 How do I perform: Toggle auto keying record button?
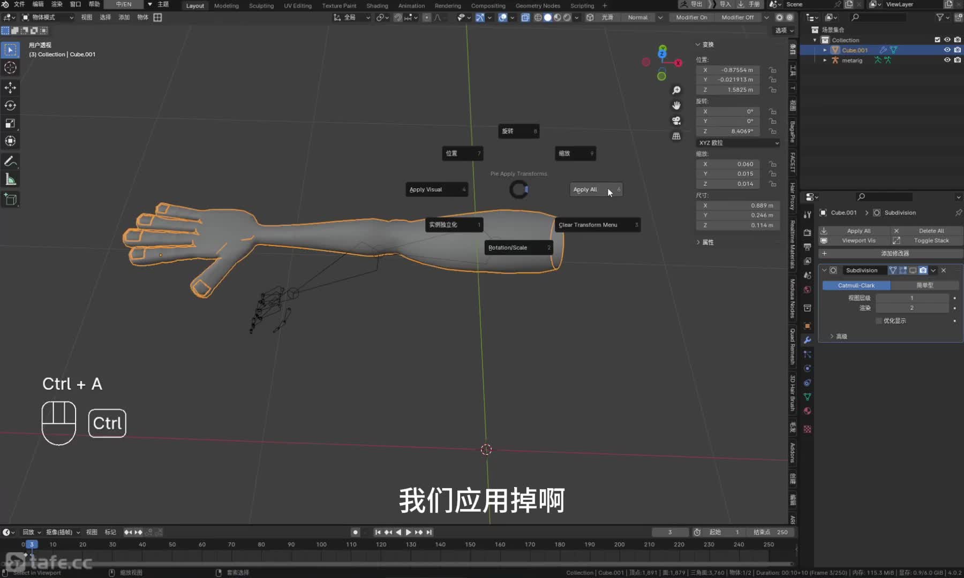[x=355, y=532]
